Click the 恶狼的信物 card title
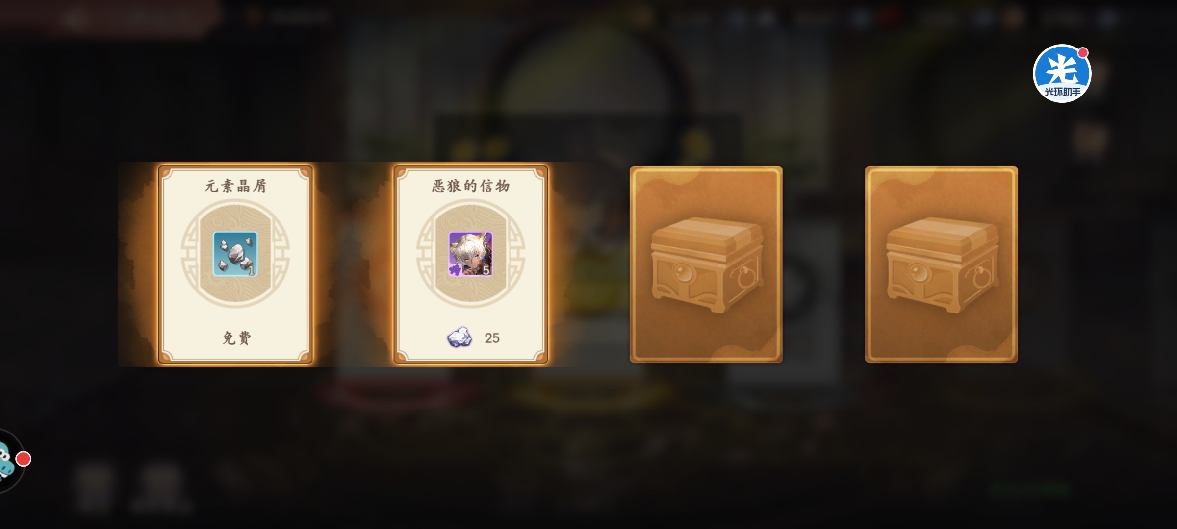Image resolution: width=1177 pixels, height=529 pixels. click(471, 186)
